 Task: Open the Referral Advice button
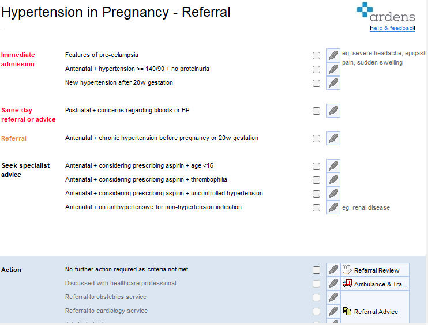point(375,312)
